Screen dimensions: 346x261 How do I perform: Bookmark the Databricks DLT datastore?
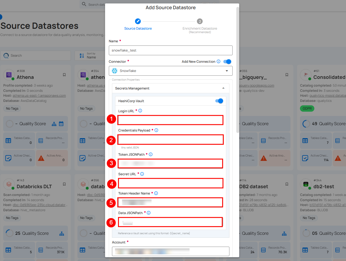(64, 184)
